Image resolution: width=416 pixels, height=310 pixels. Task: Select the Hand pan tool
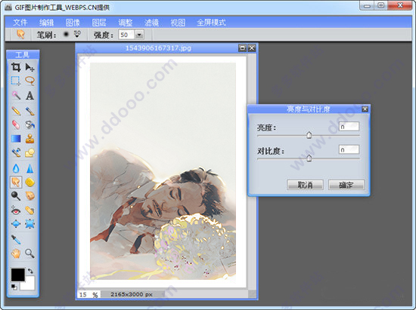click(16, 253)
